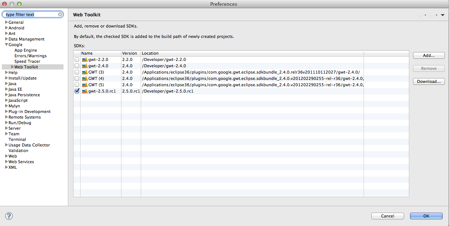Open the forward history dropdown arrow
This screenshot has width=449, height=226.
[436, 15]
